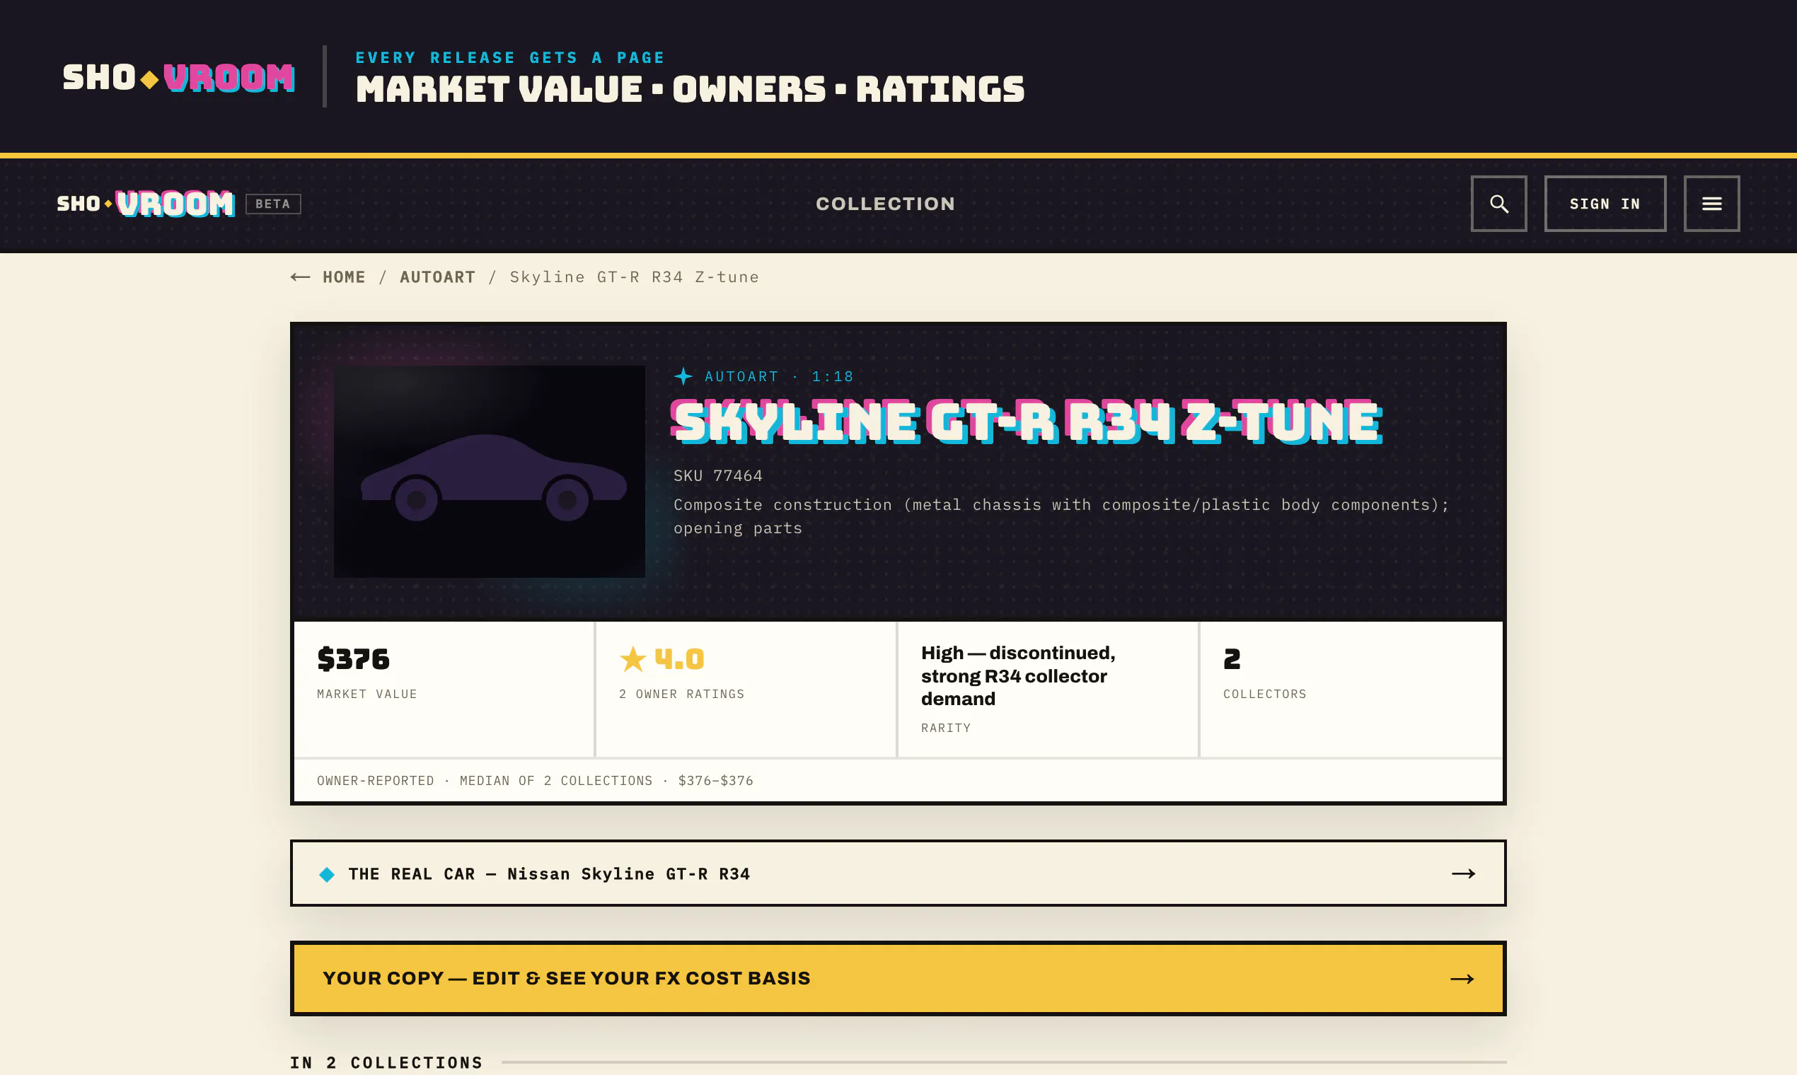1797x1075 pixels.
Task: Click the arrow in The Real Car row
Action: tap(1463, 873)
